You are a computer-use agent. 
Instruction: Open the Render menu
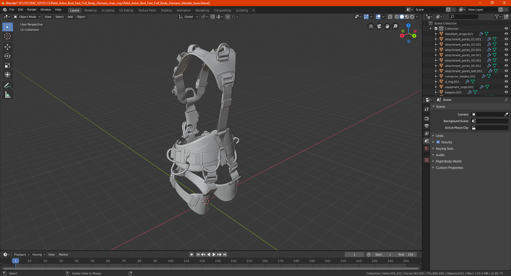[x=32, y=10]
